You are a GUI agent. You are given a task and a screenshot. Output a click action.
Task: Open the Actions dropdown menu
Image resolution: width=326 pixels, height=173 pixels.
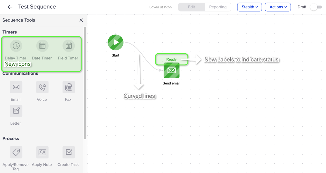click(278, 7)
